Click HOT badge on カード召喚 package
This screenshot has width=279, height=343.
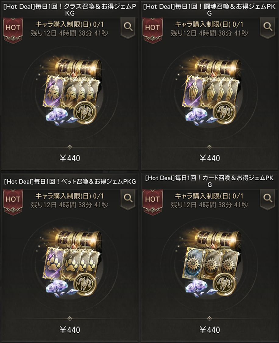[x=153, y=202]
